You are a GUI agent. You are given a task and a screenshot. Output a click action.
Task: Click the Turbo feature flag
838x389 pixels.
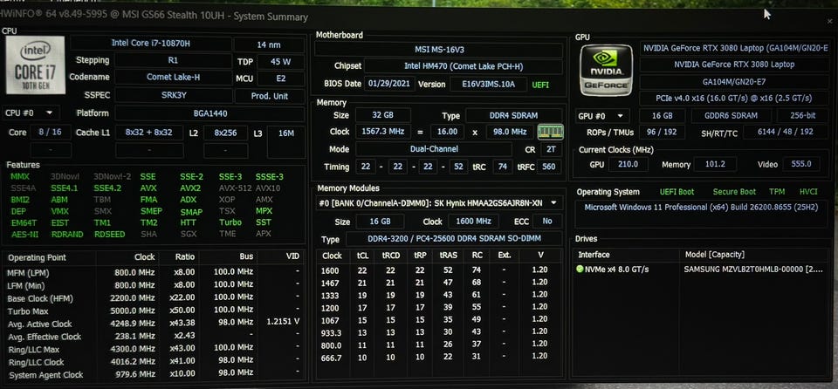(x=230, y=222)
